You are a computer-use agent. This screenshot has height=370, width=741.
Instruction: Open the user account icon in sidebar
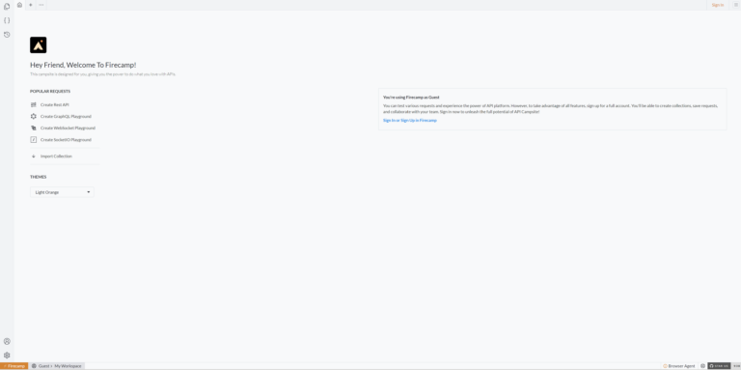(7, 341)
